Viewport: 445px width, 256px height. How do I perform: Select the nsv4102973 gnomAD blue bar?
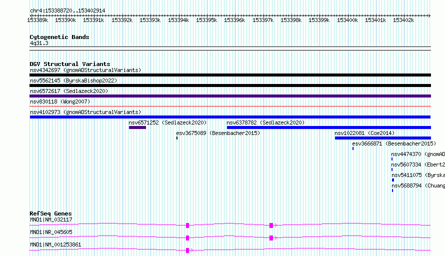pos(230,117)
